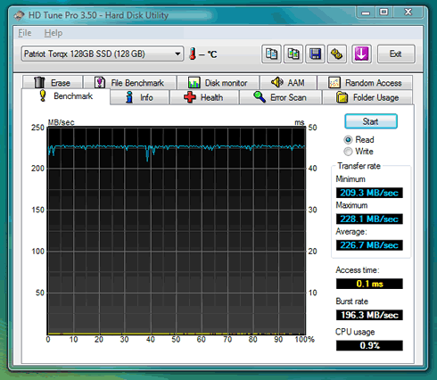Switch to the Health tab
The height and width of the screenshot is (380, 437).
[204, 97]
